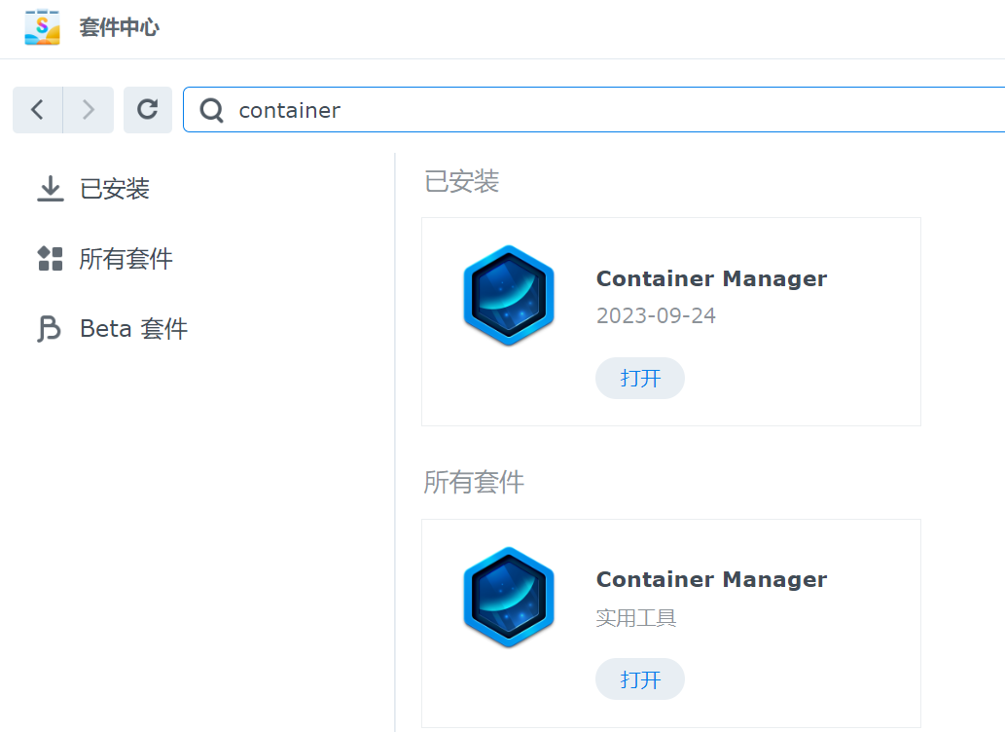Click the 实用工具 category label
The height and width of the screenshot is (732, 1005).
point(636,618)
